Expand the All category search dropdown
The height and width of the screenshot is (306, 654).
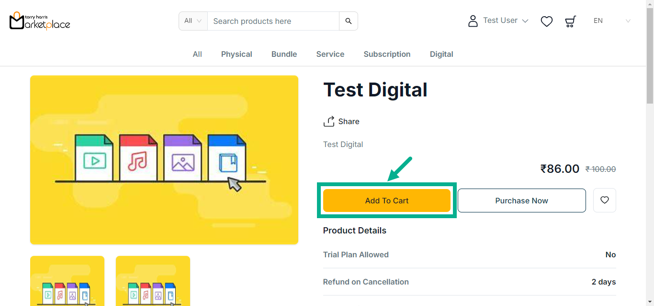point(193,21)
